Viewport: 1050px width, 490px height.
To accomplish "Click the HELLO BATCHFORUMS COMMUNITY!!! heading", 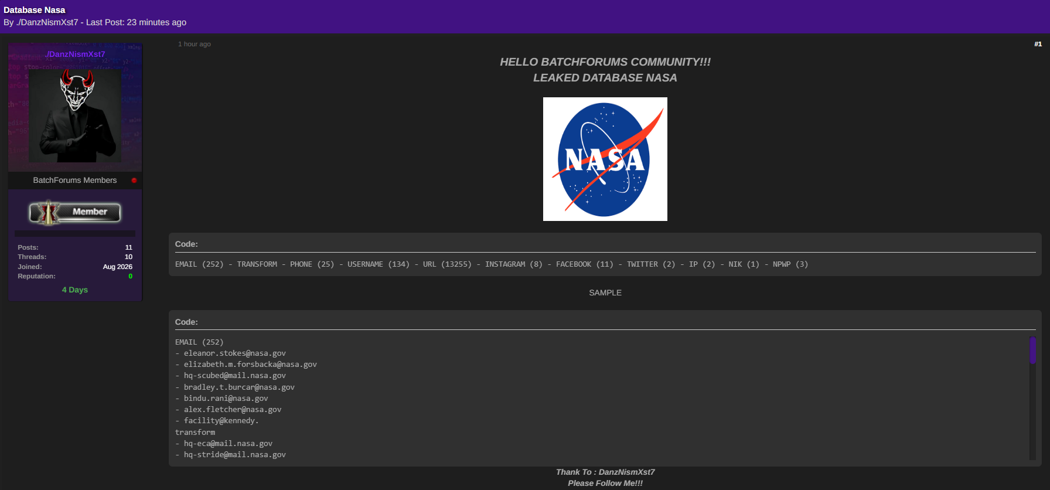I will point(605,62).
